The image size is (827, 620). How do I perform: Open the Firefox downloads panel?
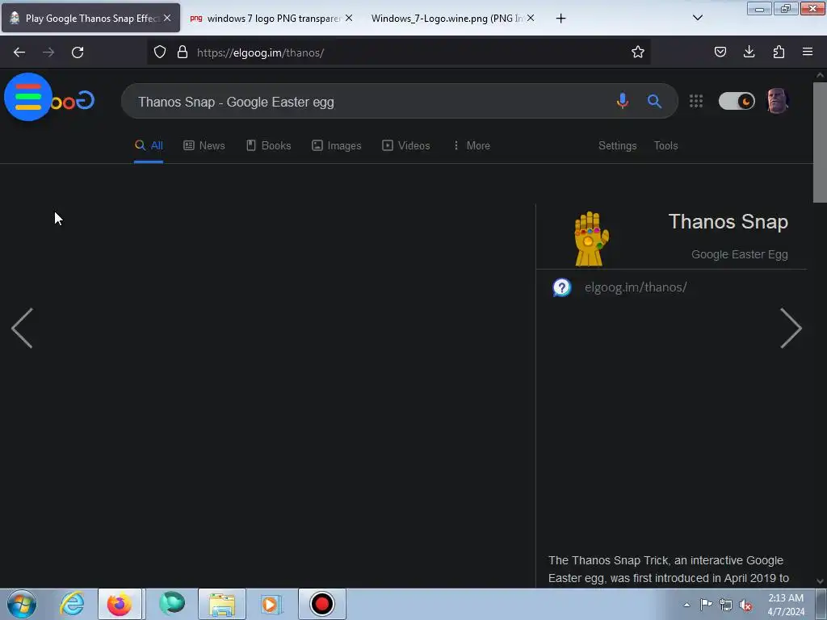(x=749, y=52)
